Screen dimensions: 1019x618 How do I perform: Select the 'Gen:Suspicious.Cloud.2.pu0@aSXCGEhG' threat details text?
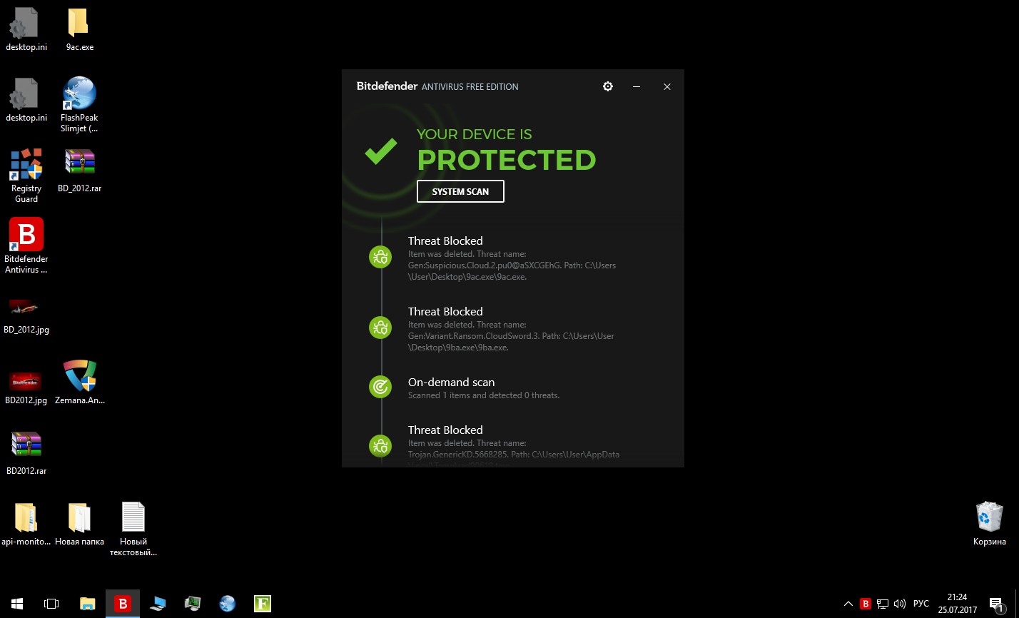click(x=512, y=265)
